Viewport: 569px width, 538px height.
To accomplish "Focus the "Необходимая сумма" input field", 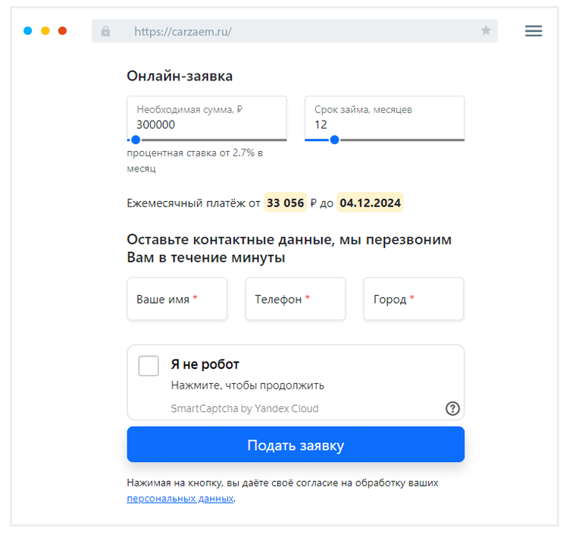I will click(207, 124).
